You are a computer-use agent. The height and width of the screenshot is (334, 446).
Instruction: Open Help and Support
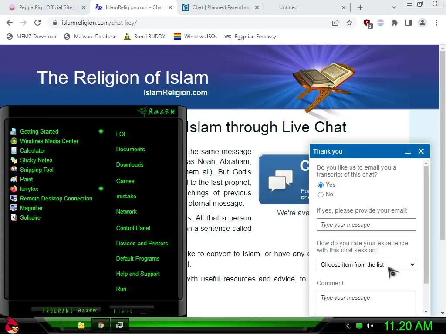[x=138, y=274]
